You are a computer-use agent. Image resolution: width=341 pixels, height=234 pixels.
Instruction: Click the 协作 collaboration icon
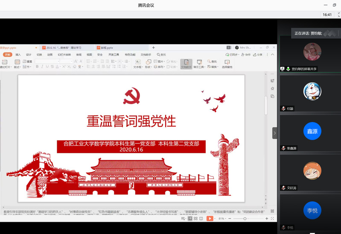(246, 54)
